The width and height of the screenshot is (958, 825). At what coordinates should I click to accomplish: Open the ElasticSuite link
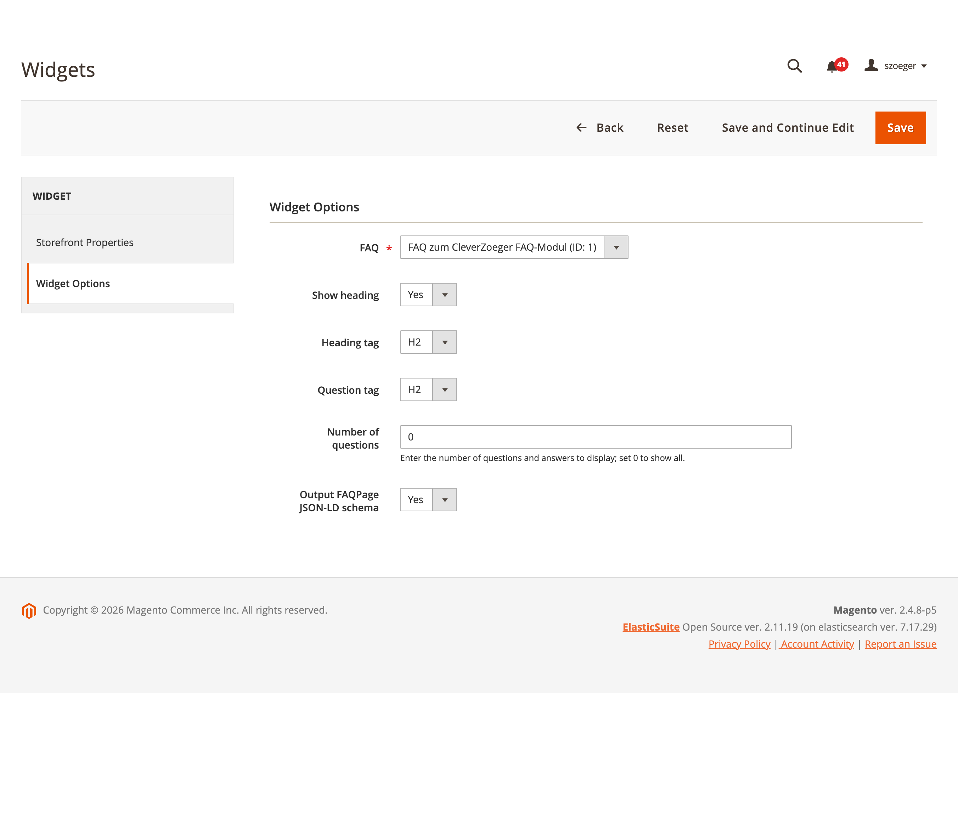pyautogui.click(x=651, y=627)
